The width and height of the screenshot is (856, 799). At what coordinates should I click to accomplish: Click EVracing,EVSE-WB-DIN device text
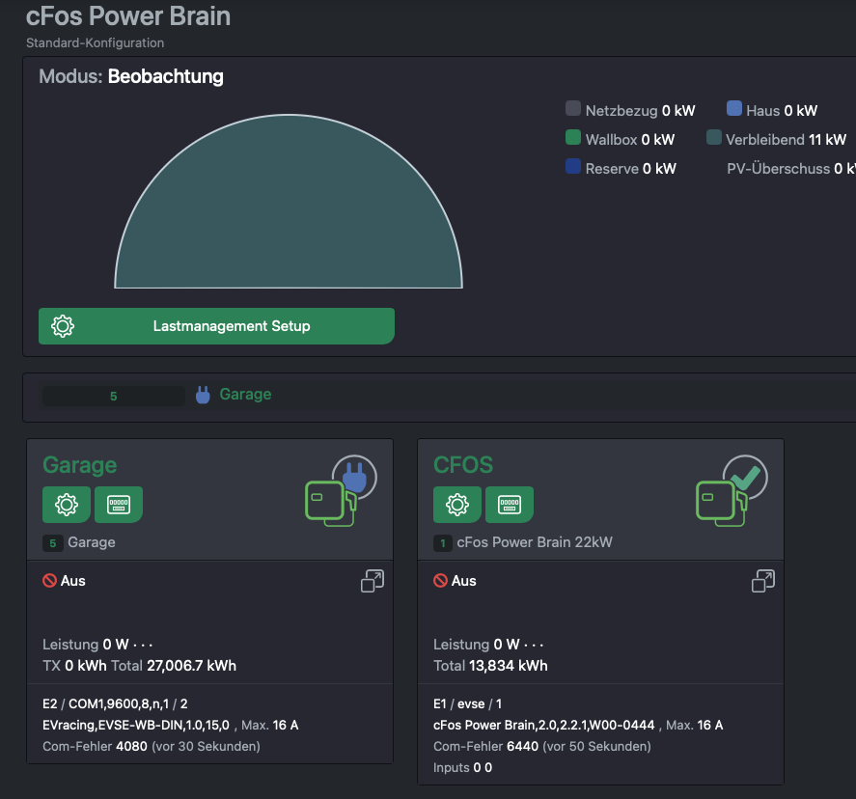(x=136, y=725)
